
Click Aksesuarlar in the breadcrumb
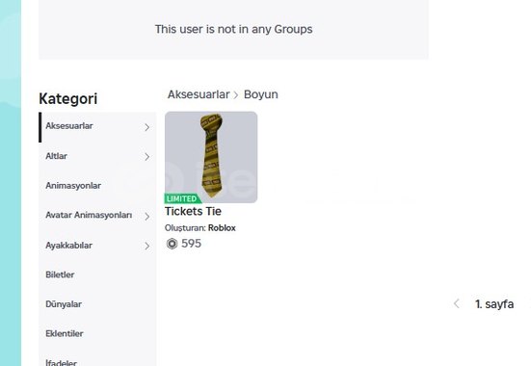tap(199, 94)
